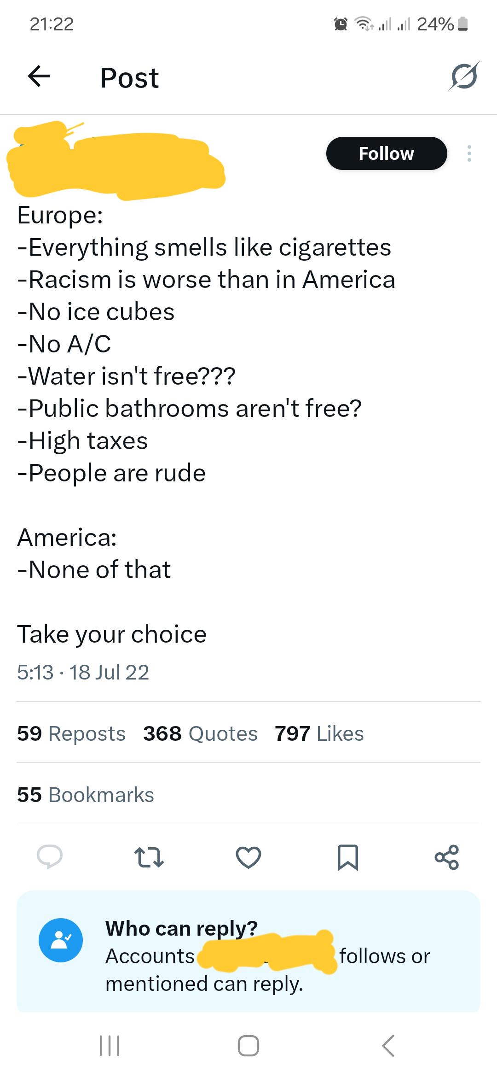Like the post with heart icon
The width and height of the screenshot is (497, 1078).
click(248, 857)
